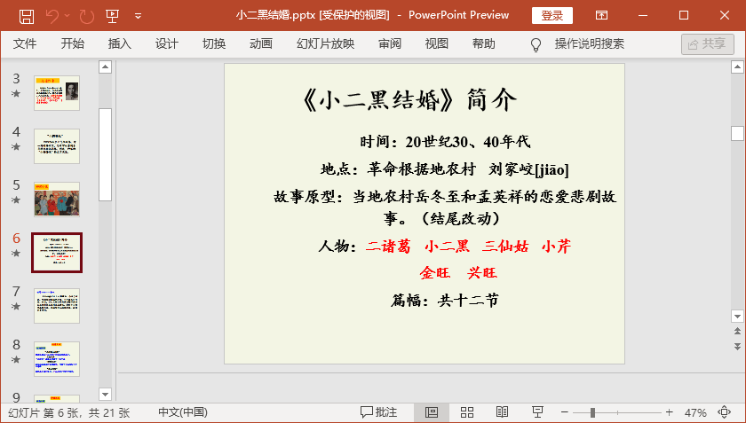Click animation star icon under slide 3
Screen dimensions: 746x423
pos(16,94)
